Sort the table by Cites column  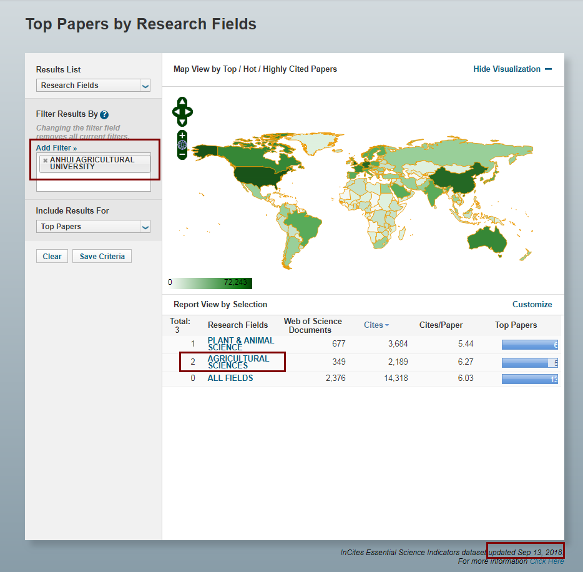click(x=376, y=325)
